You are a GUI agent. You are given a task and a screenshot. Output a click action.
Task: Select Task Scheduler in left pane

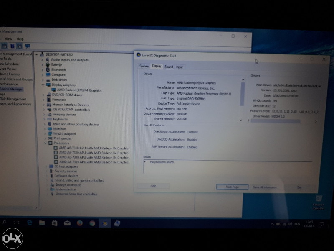coord(10,64)
